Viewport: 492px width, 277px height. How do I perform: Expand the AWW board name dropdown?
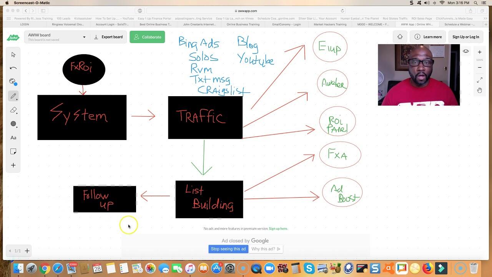84,37
